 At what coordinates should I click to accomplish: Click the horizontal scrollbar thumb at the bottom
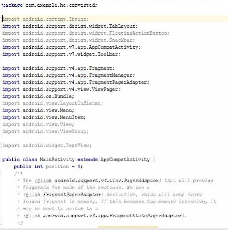[x=128, y=227]
